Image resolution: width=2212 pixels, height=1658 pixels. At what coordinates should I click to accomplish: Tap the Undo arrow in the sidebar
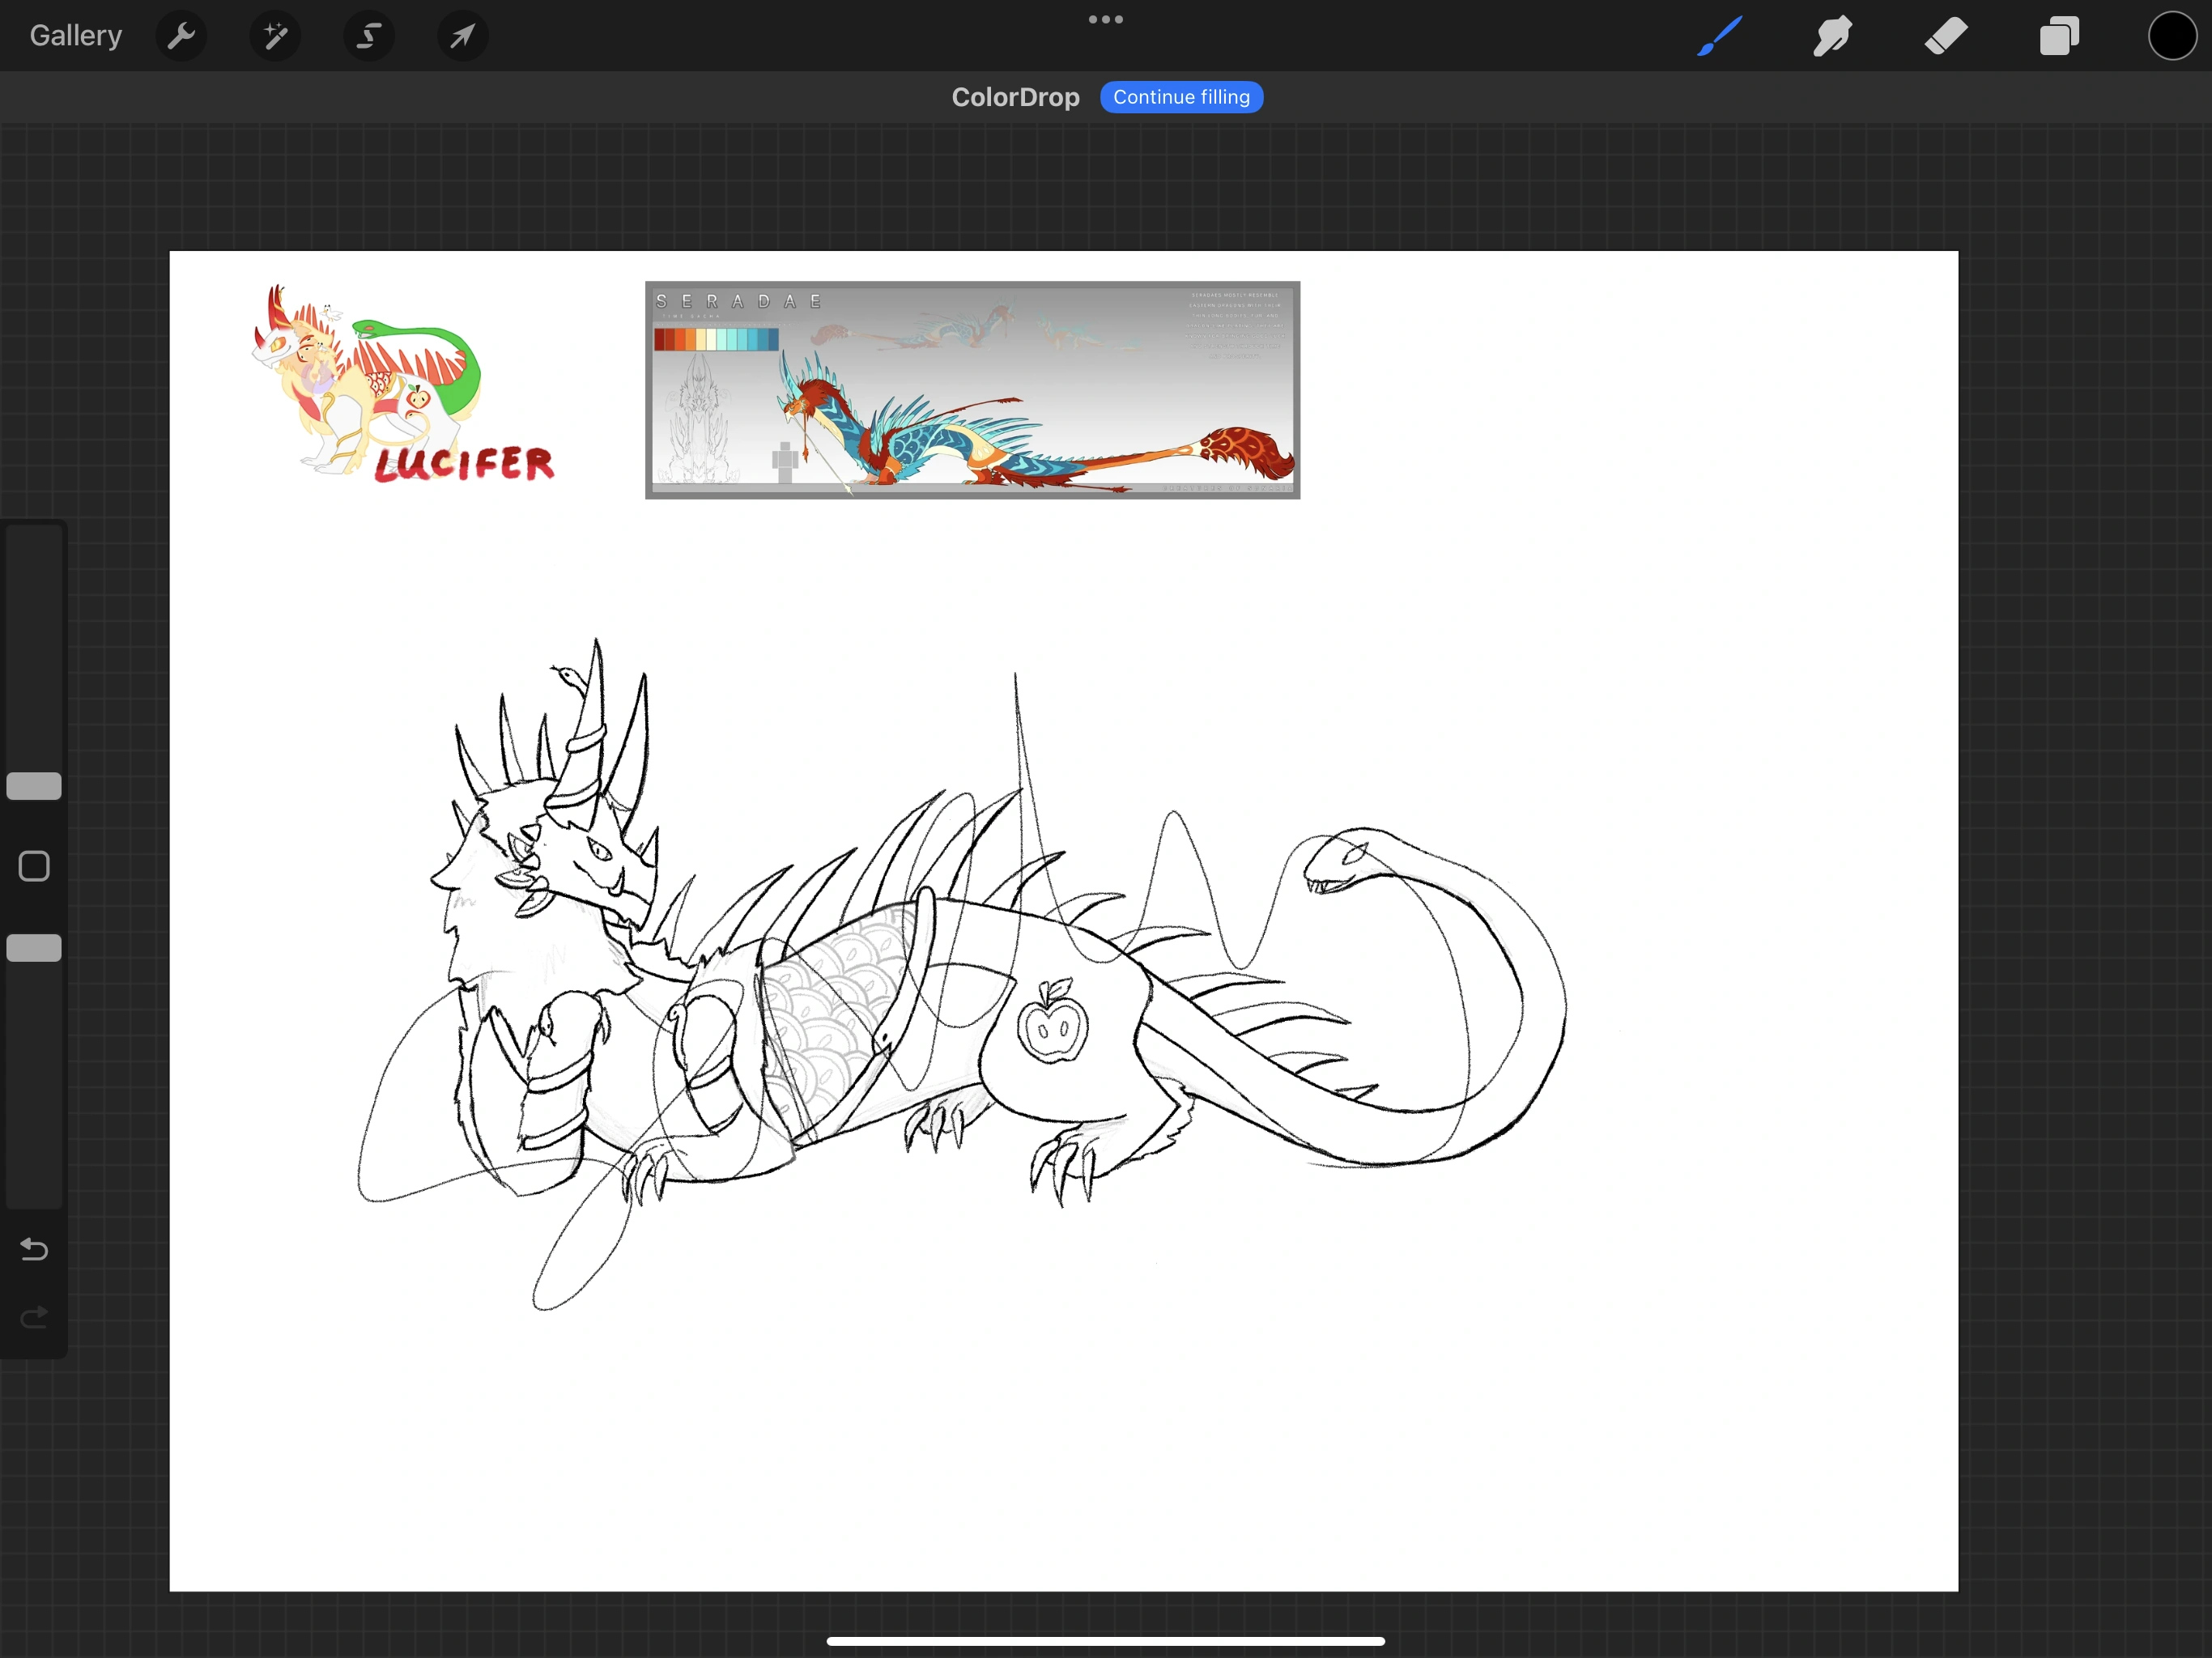tap(33, 1249)
